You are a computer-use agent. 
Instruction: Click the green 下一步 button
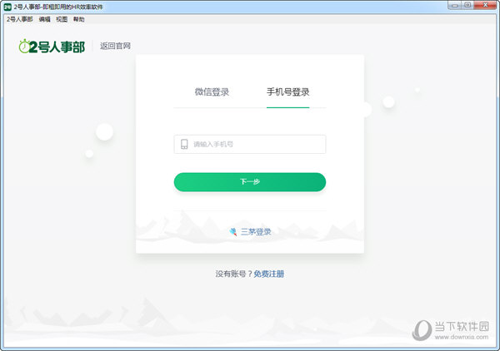click(x=250, y=182)
